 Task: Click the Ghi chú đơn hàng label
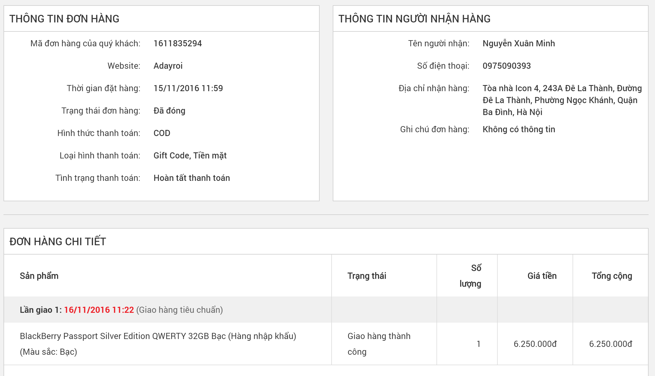coord(435,129)
